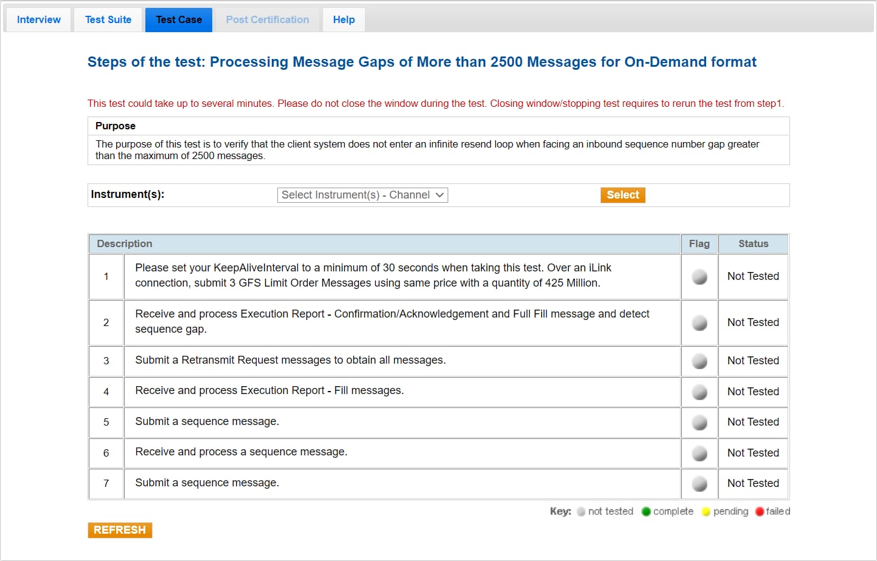
Task: Click the flag circle for step 6
Action: click(699, 454)
